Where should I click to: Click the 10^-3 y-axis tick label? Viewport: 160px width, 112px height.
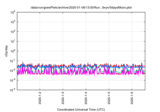(x=12, y=80)
